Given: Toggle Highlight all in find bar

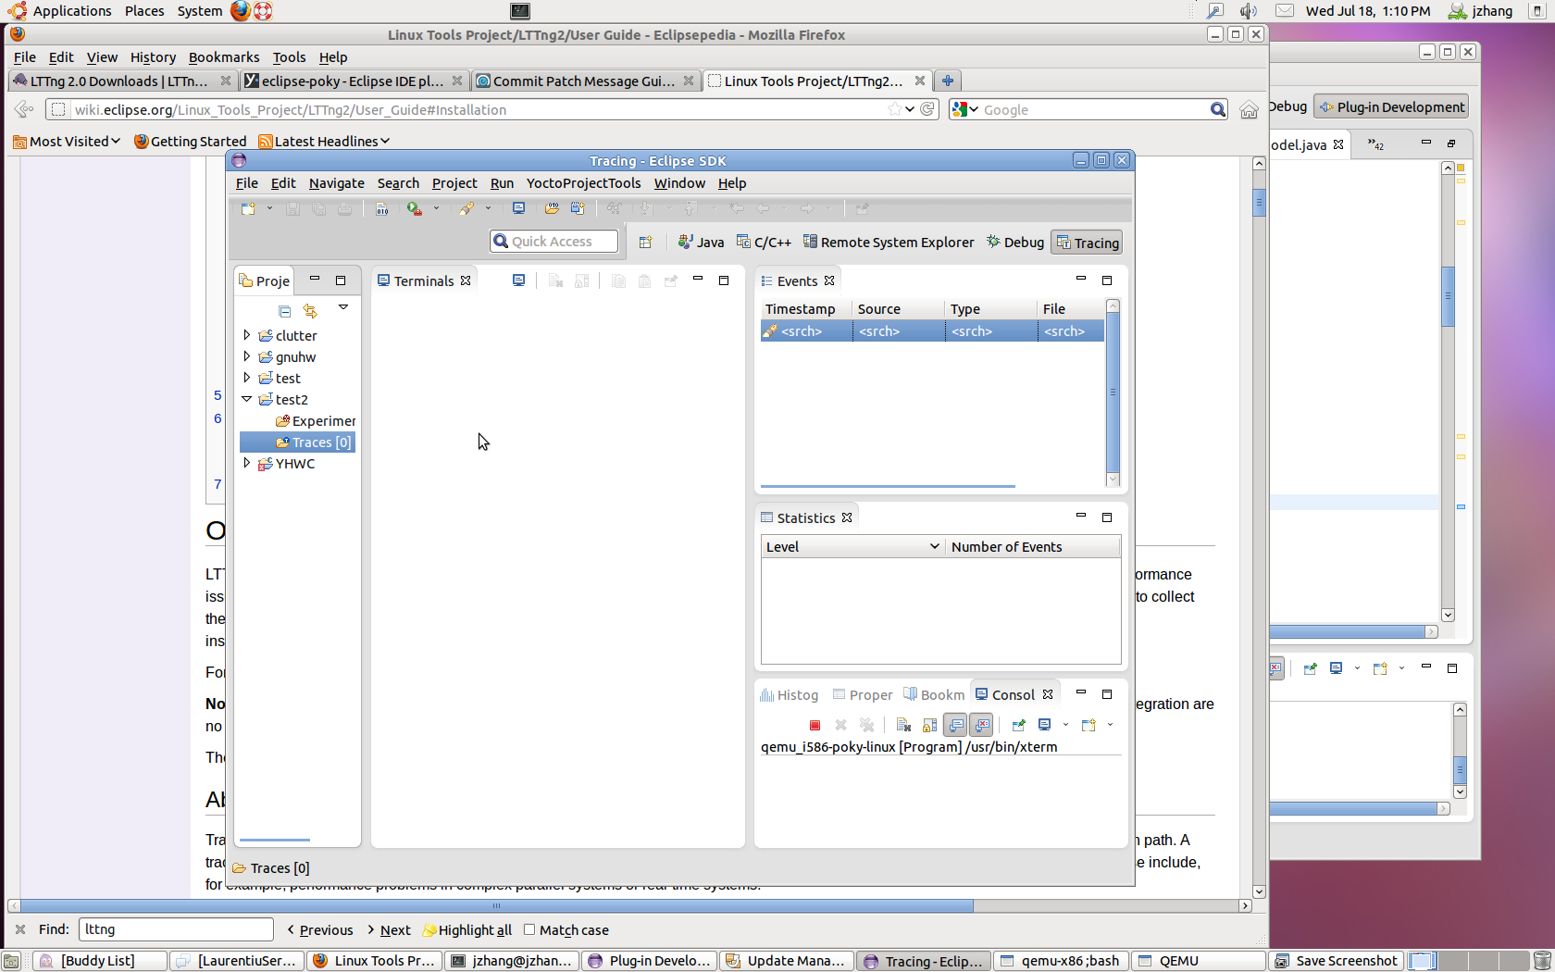Looking at the screenshot, I should [467, 929].
